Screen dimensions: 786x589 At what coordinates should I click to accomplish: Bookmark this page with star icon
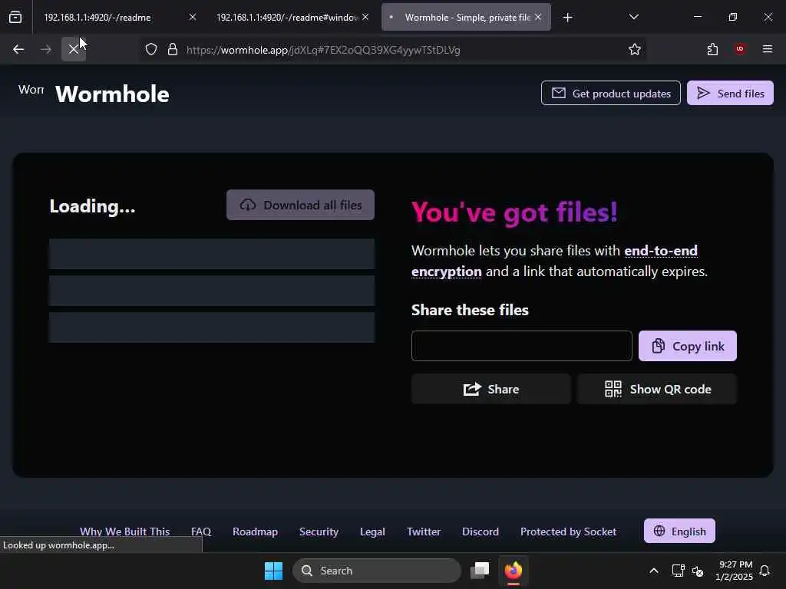tap(635, 49)
